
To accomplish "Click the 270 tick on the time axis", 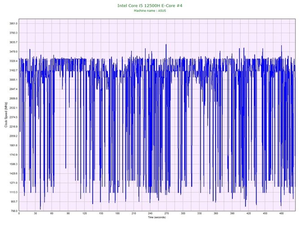I will tap(167, 213).
